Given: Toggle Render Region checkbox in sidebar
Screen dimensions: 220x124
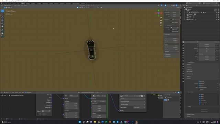Looking at the screenshot, I should [171, 22].
